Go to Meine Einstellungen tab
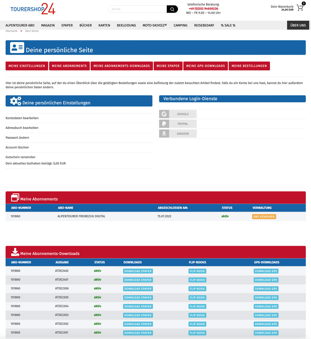The image size is (311, 339). pos(27,66)
